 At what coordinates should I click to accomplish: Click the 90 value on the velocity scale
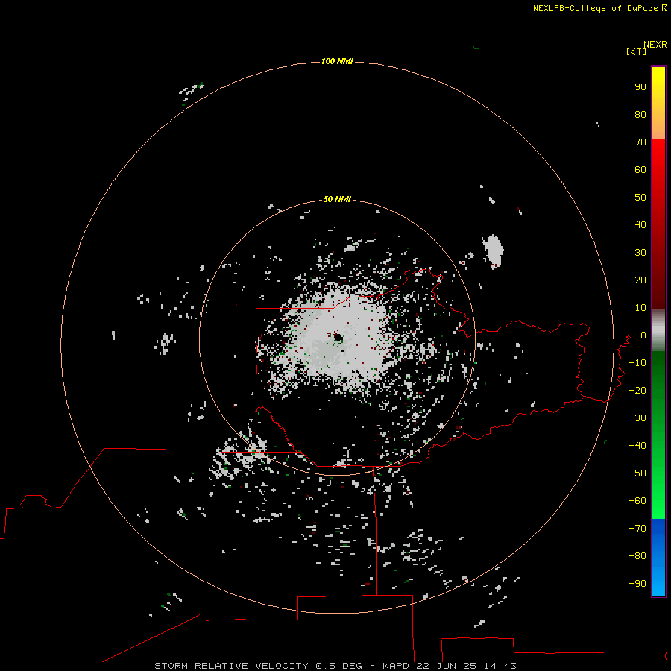point(640,87)
